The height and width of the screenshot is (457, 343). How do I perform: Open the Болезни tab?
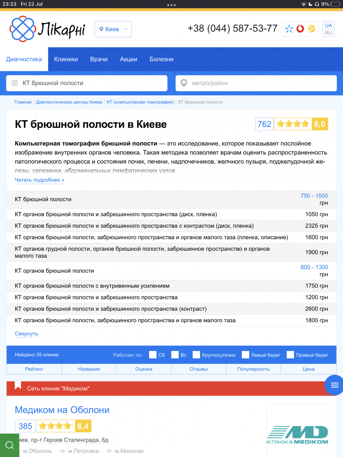[x=162, y=59]
